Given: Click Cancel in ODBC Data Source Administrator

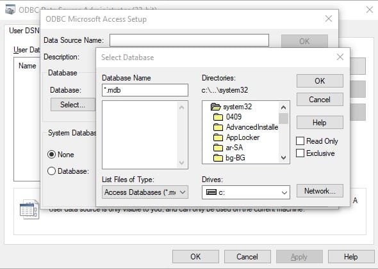Looking at the screenshot, I should 247,256.
